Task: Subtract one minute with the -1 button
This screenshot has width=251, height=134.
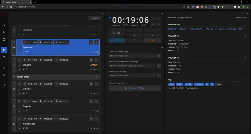Action: point(153,19)
